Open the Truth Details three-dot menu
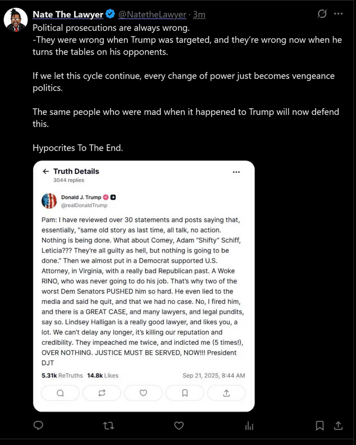 [x=236, y=172]
